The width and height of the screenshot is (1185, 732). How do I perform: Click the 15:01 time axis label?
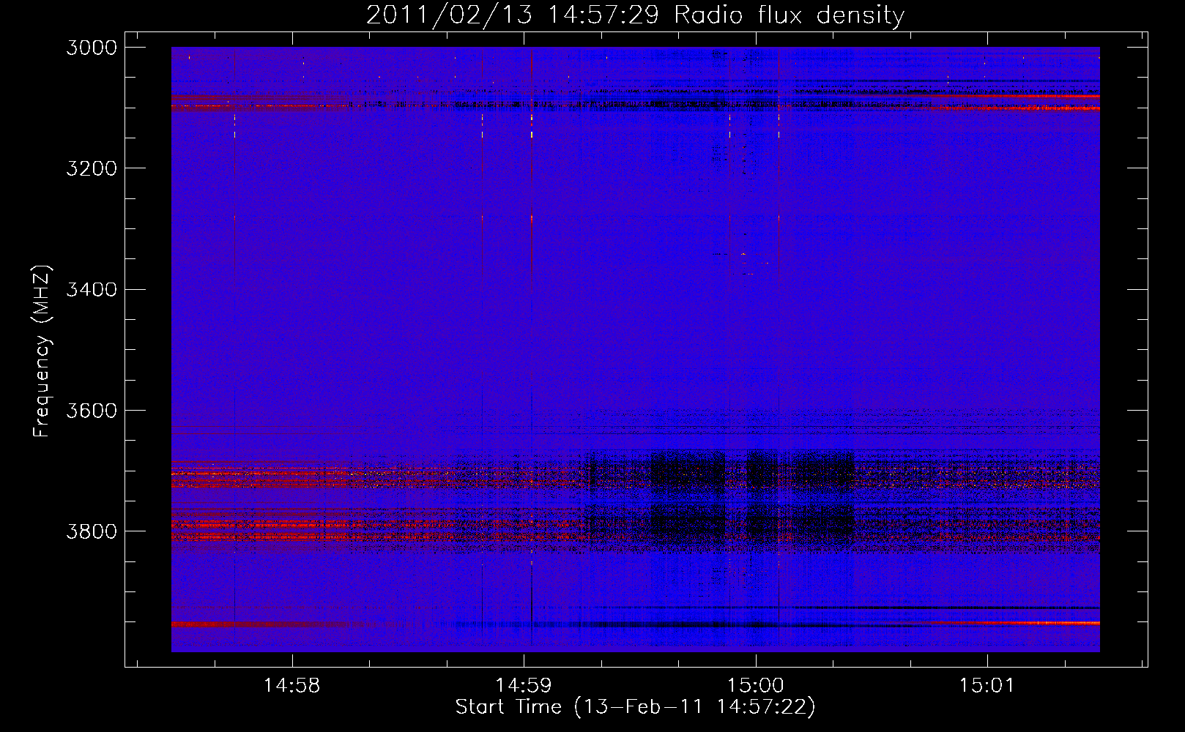[x=987, y=686]
